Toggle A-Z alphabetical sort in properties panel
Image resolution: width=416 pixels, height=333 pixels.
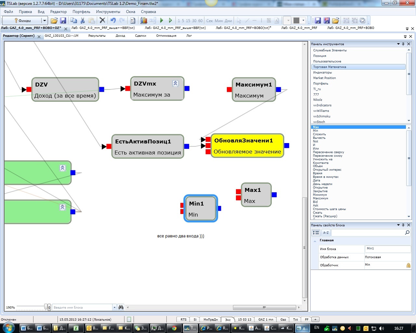click(326, 233)
